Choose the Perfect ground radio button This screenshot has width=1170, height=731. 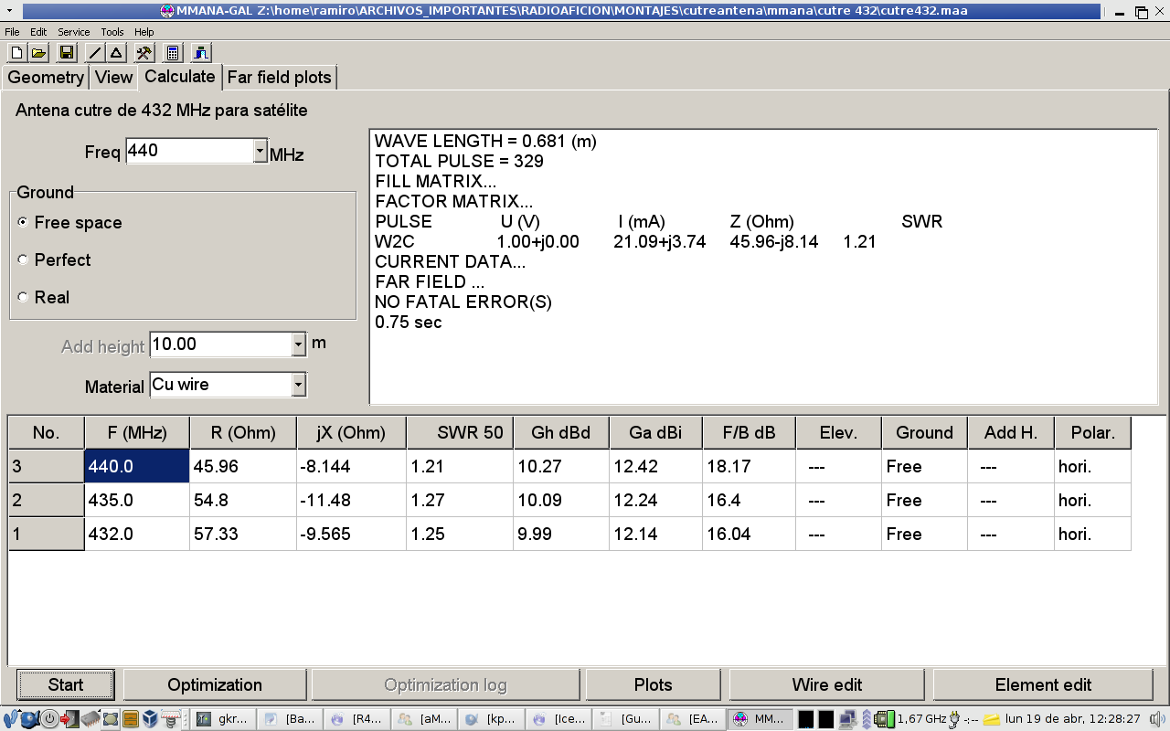tap(23, 260)
